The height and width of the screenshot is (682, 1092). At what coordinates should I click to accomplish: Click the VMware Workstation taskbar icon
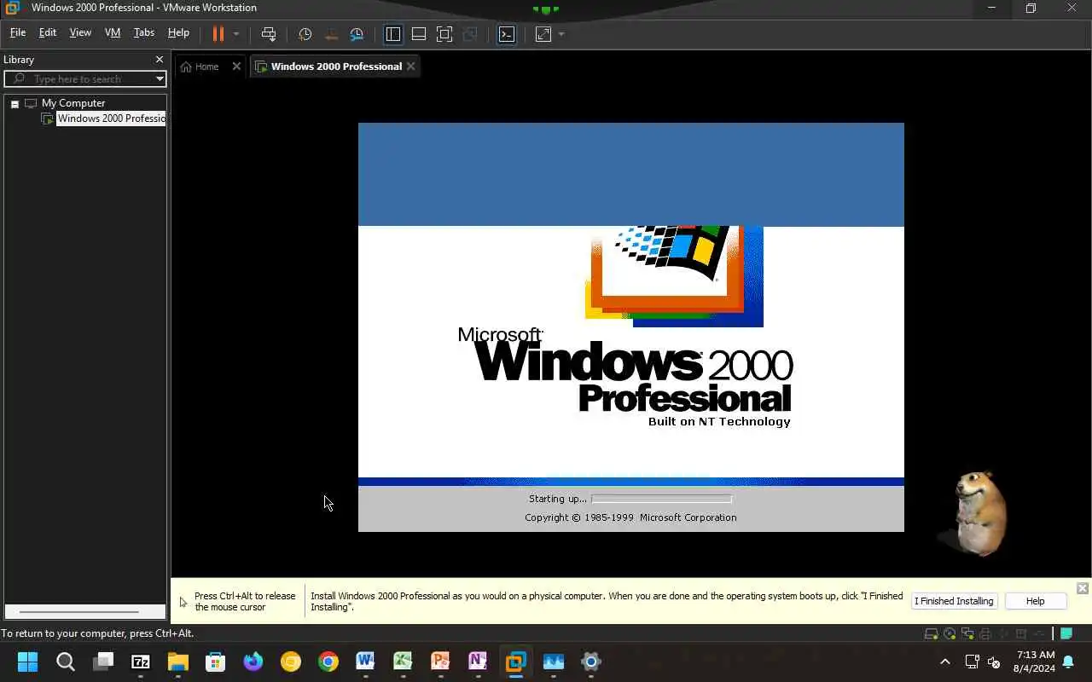click(515, 662)
